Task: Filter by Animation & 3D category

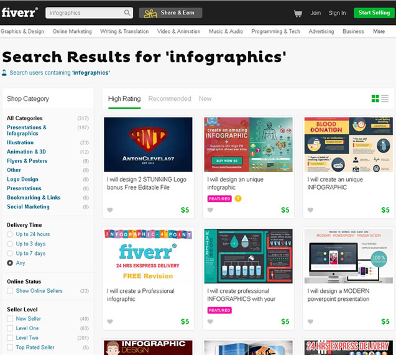Action: [x=26, y=152]
